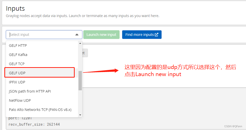Click the Inputs page heading
Image resolution: width=246 pixels, height=130 pixels.
[x=15, y=8]
